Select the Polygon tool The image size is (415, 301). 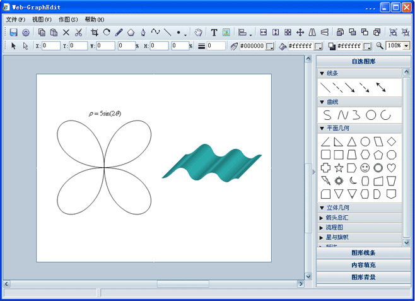pyautogui.click(x=131, y=33)
